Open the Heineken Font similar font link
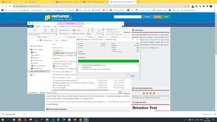217x122 pixels. pos(145,108)
